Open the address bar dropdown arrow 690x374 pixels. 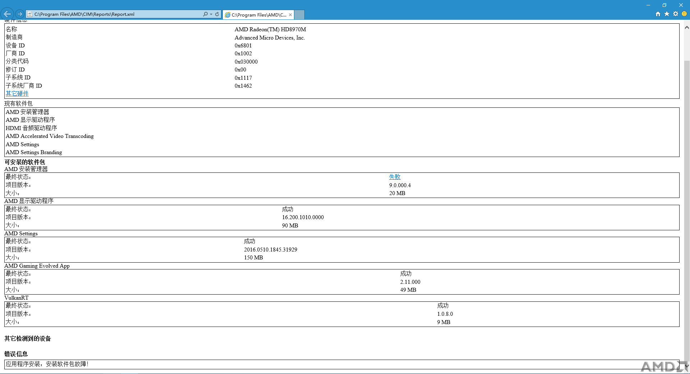tap(211, 14)
